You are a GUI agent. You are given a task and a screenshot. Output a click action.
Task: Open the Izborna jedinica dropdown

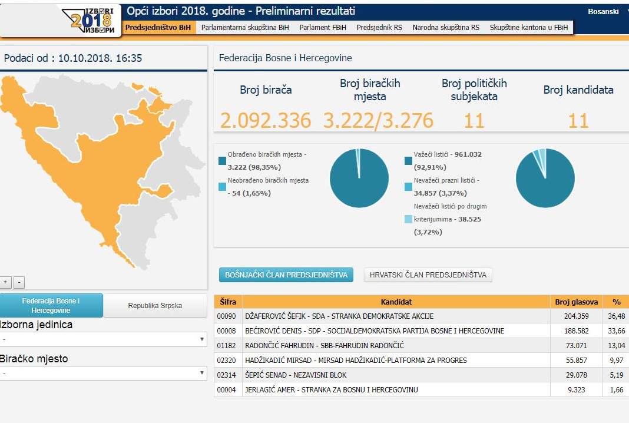click(x=103, y=339)
